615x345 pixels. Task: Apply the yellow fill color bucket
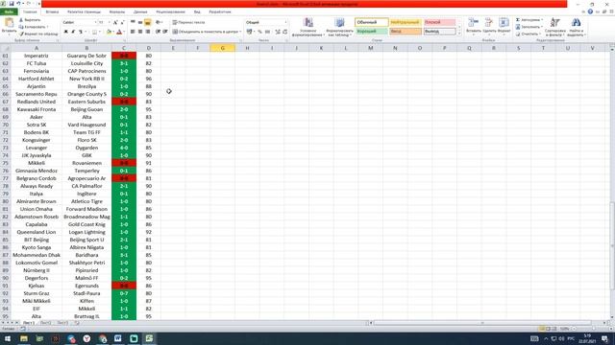click(x=109, y=32)
